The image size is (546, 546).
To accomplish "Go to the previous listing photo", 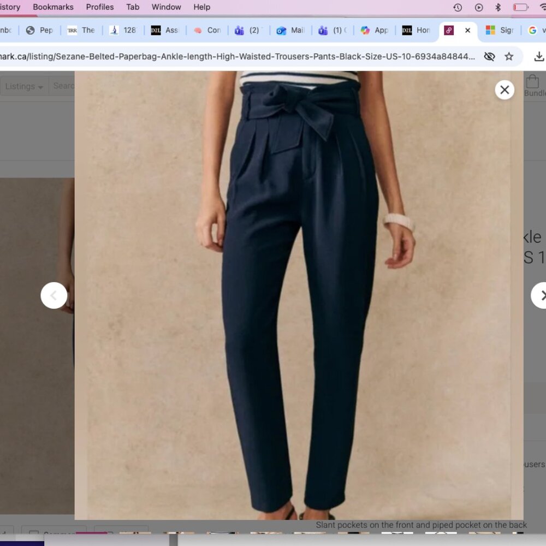I will 54,295.
